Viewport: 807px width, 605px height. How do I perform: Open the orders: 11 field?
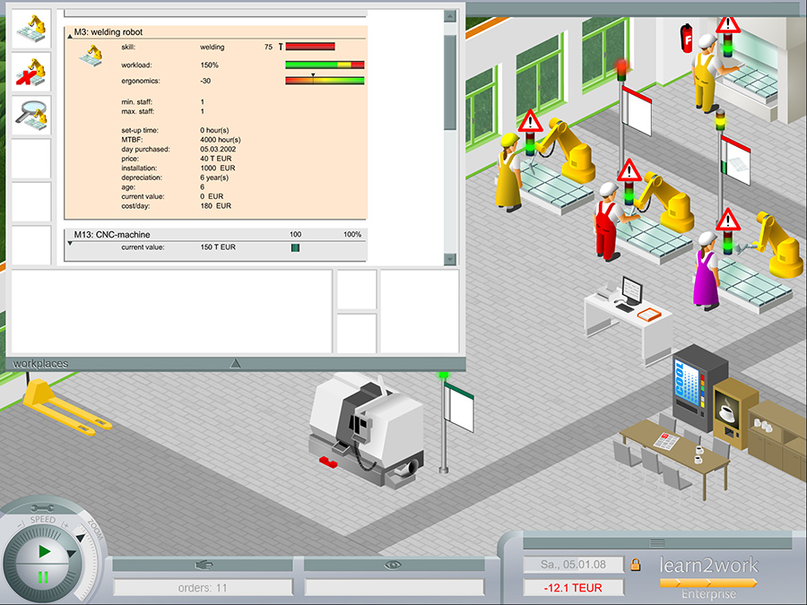(203, 588)
